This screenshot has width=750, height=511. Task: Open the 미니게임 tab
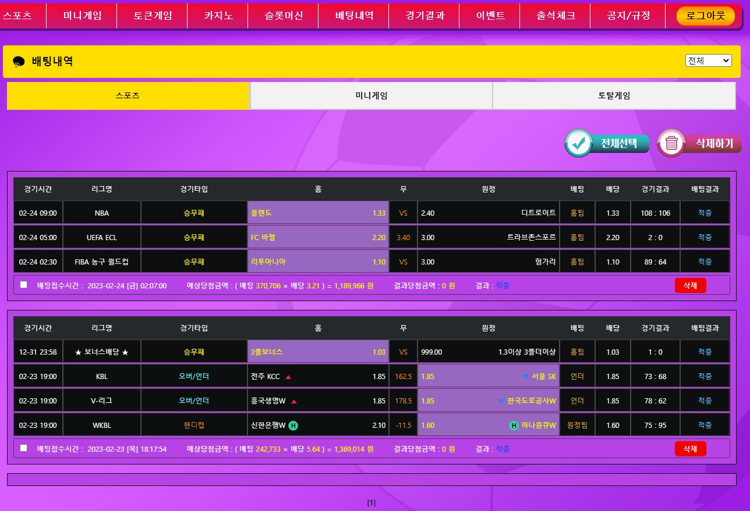372,96
